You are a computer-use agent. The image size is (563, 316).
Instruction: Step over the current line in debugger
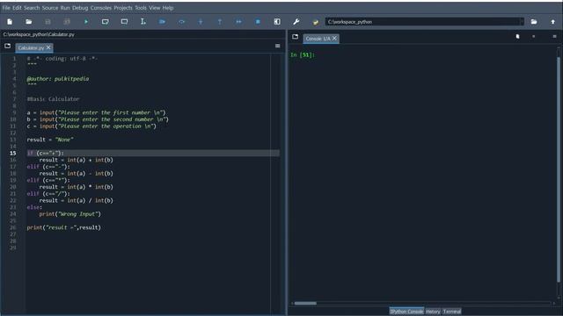click(182, 22)
